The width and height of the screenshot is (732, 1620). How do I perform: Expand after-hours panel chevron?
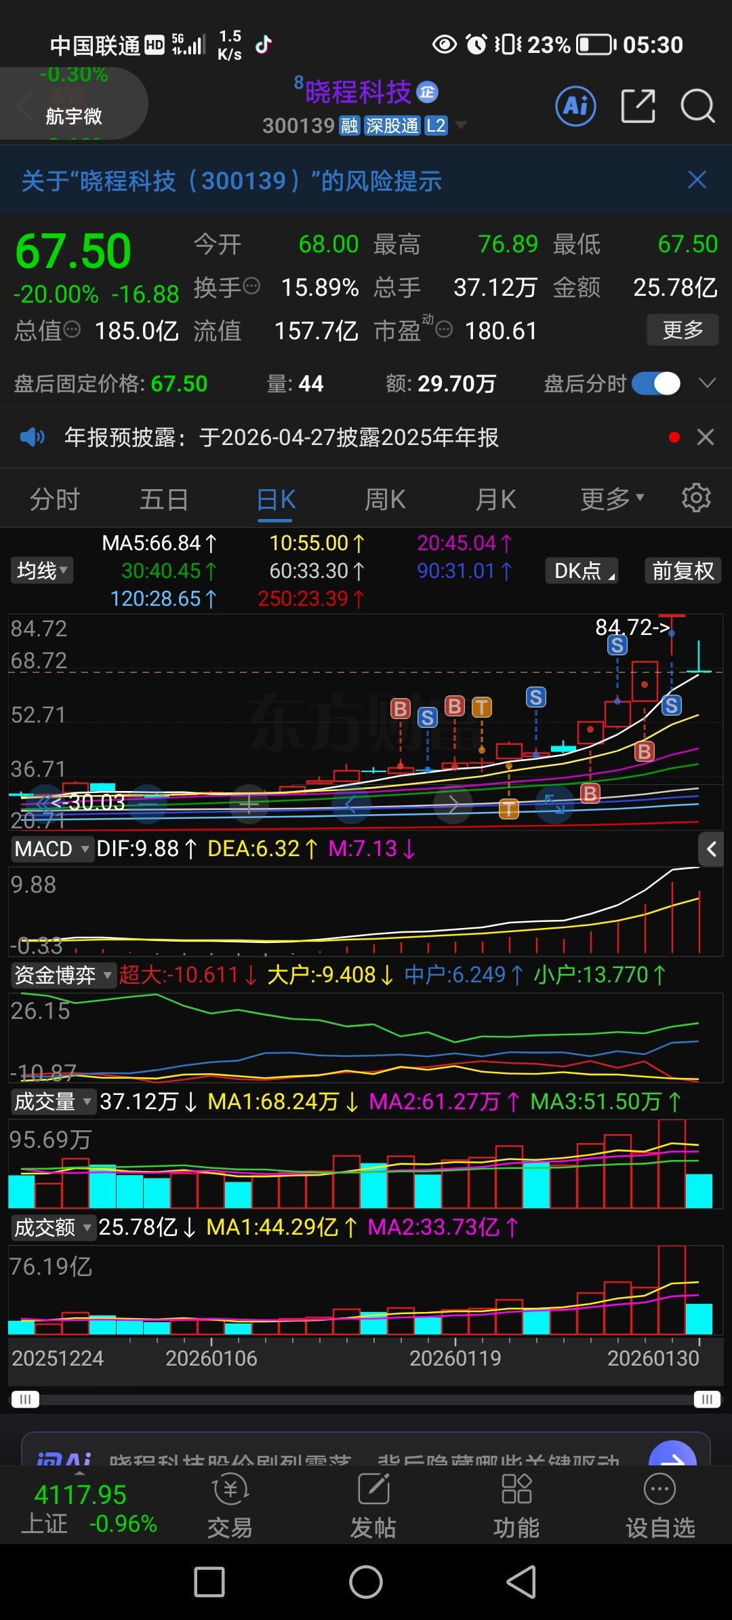(x=707, y=383)
